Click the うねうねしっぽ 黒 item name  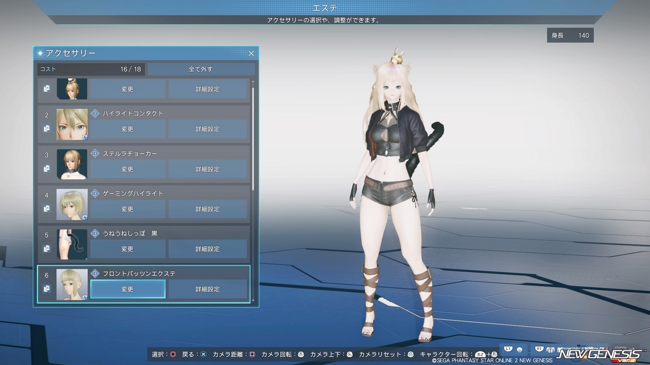pyautogui.click(x=130, y=234)
